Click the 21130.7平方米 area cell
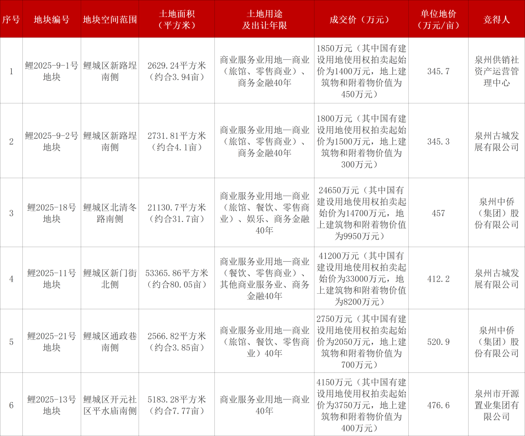The height and width of the screenshot is (436, 525). point(177,213)
